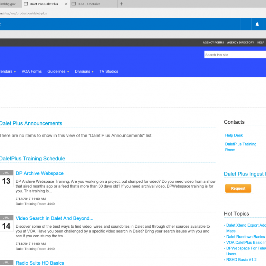Open DPWebspace For Television Users topic
The image size is (266, 266).
246,251
